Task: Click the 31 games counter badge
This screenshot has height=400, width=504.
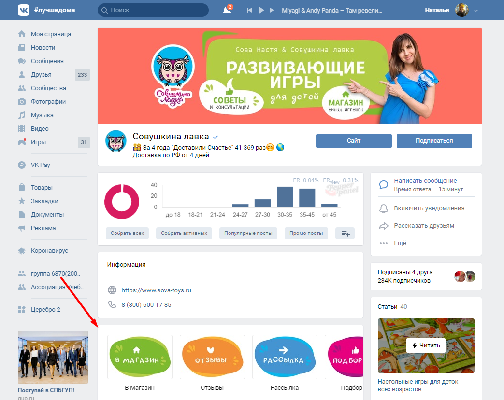Action: (x=84, y=142)
